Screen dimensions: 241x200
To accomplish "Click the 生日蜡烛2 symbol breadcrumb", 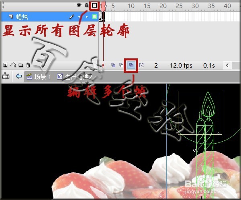I will tap(75, 77).
